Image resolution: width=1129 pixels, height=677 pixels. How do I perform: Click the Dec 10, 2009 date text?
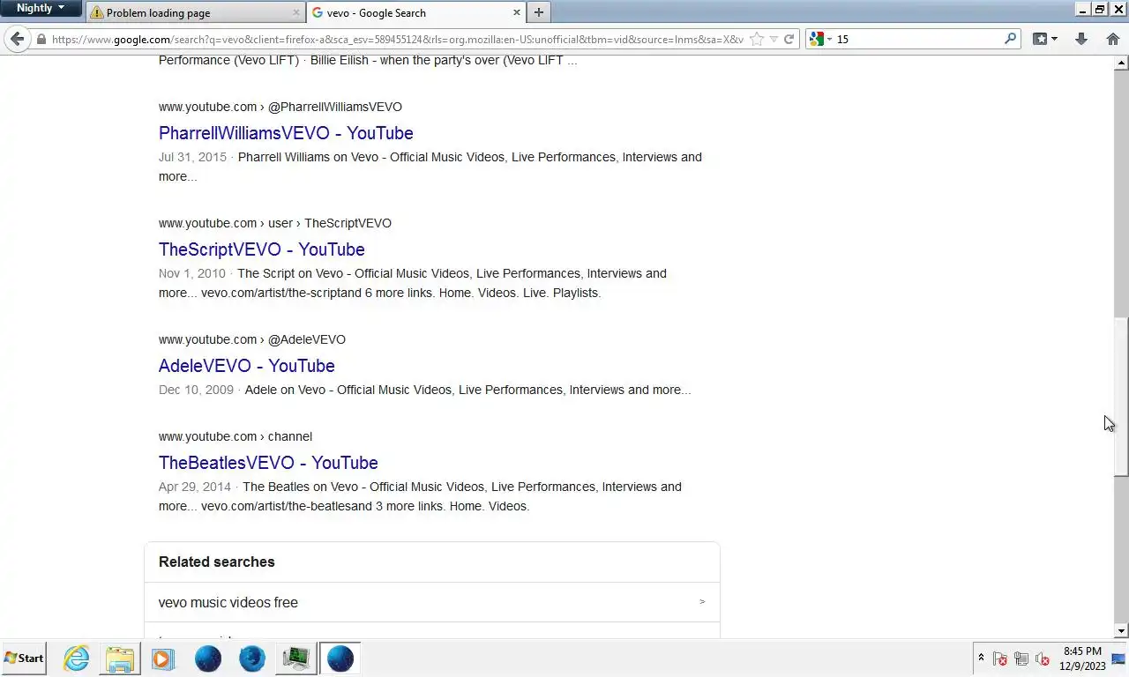pyautogui.click(x=196, y=390)
